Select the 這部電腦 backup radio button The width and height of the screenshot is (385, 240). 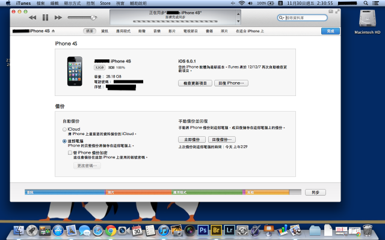click(x=64, y=141)
